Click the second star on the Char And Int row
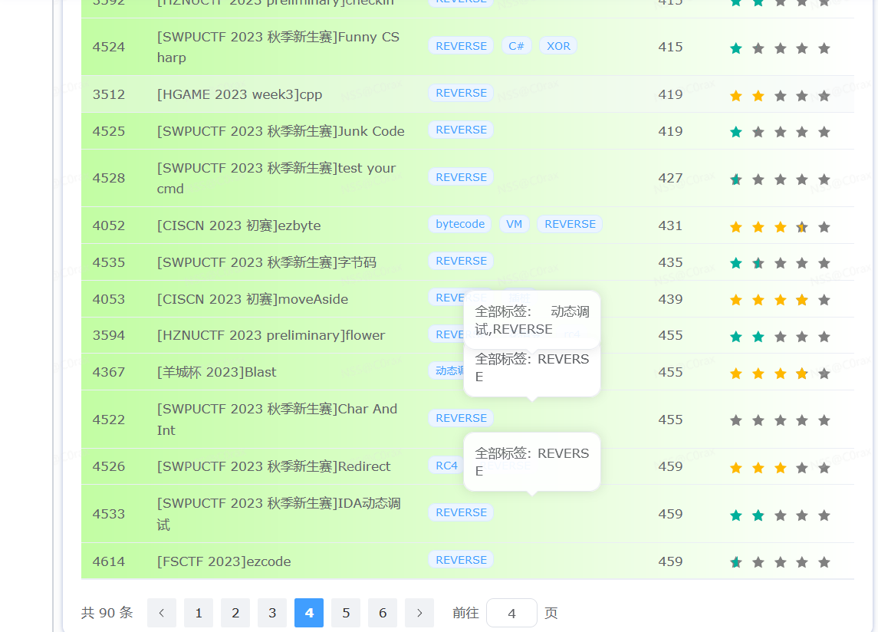Image resolution: width=878 pixels, height=632 pixels. click(x=758, y=420)
